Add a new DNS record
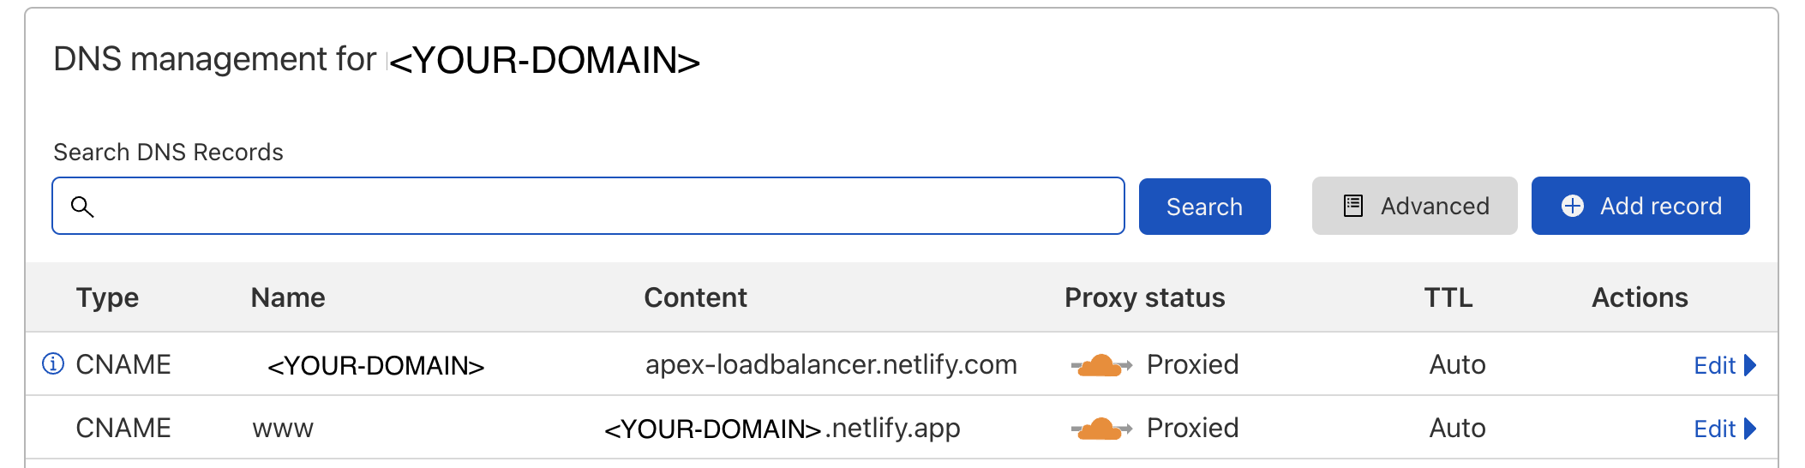1805x468 pixels. point(1640,207)
